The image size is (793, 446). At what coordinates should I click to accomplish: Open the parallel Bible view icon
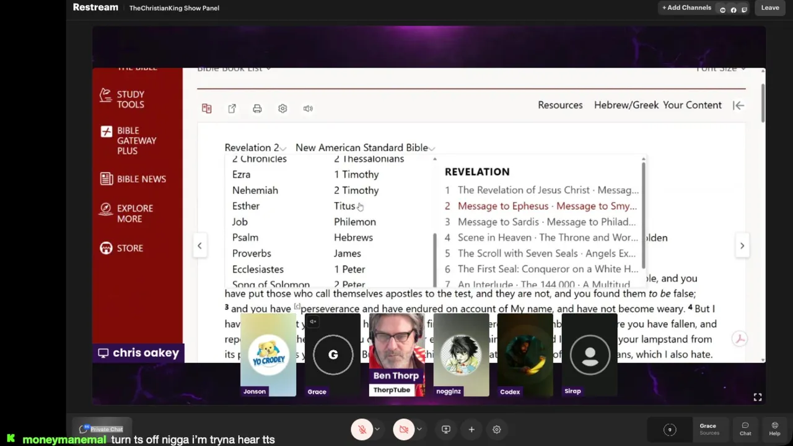click(x=207, y=108)
